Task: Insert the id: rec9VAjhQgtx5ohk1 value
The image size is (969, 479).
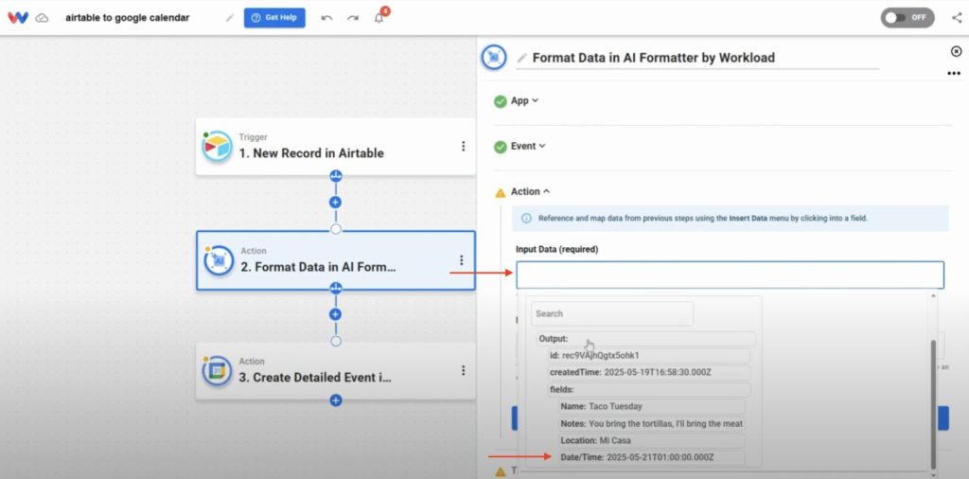Action: [648, 355]
